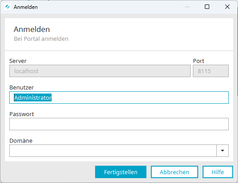Click the 'Bei Portal anmelden' subtitle

(41, 39)
